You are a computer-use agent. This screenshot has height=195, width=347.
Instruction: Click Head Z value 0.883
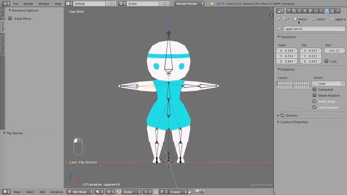pos(287,61)
